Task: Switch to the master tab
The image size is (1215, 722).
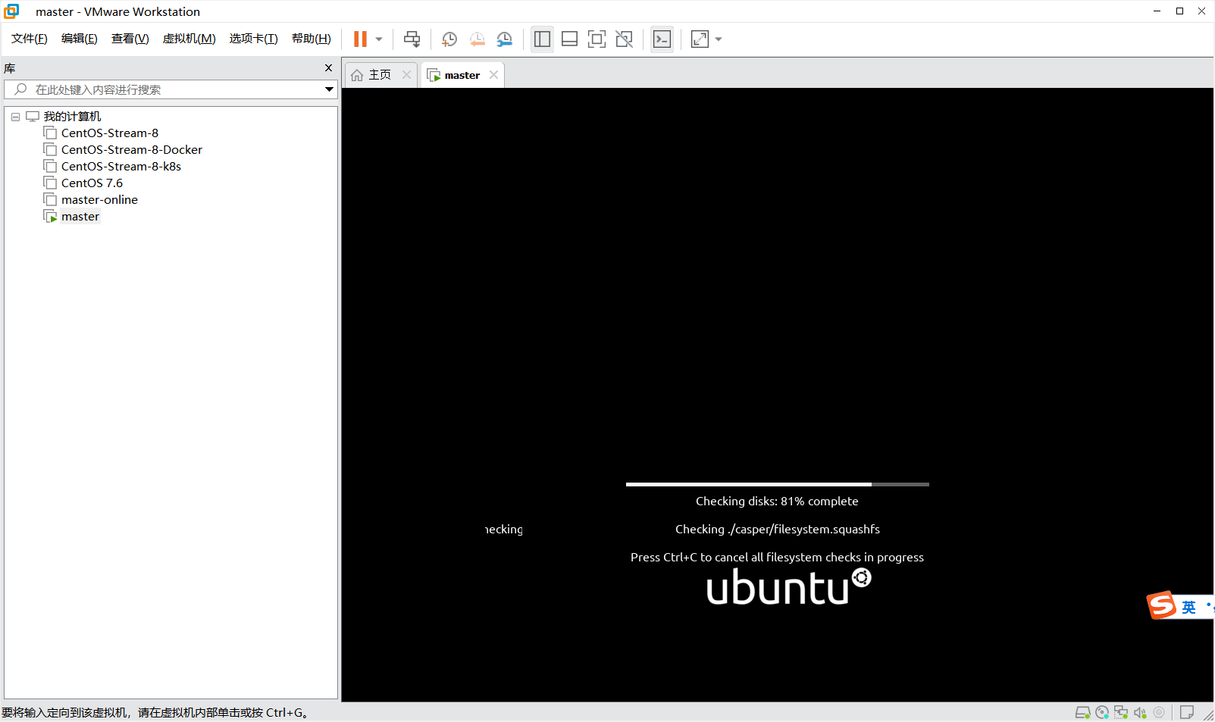Action: tap(462, 75)
